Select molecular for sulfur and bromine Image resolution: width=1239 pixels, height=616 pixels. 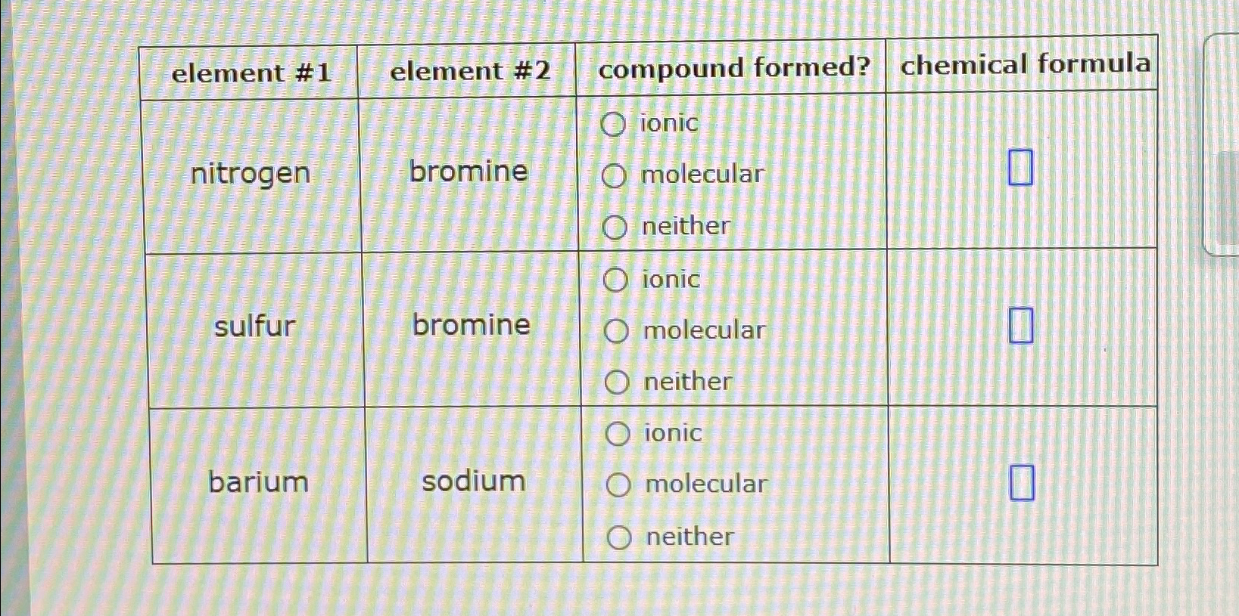coord(617,330)
